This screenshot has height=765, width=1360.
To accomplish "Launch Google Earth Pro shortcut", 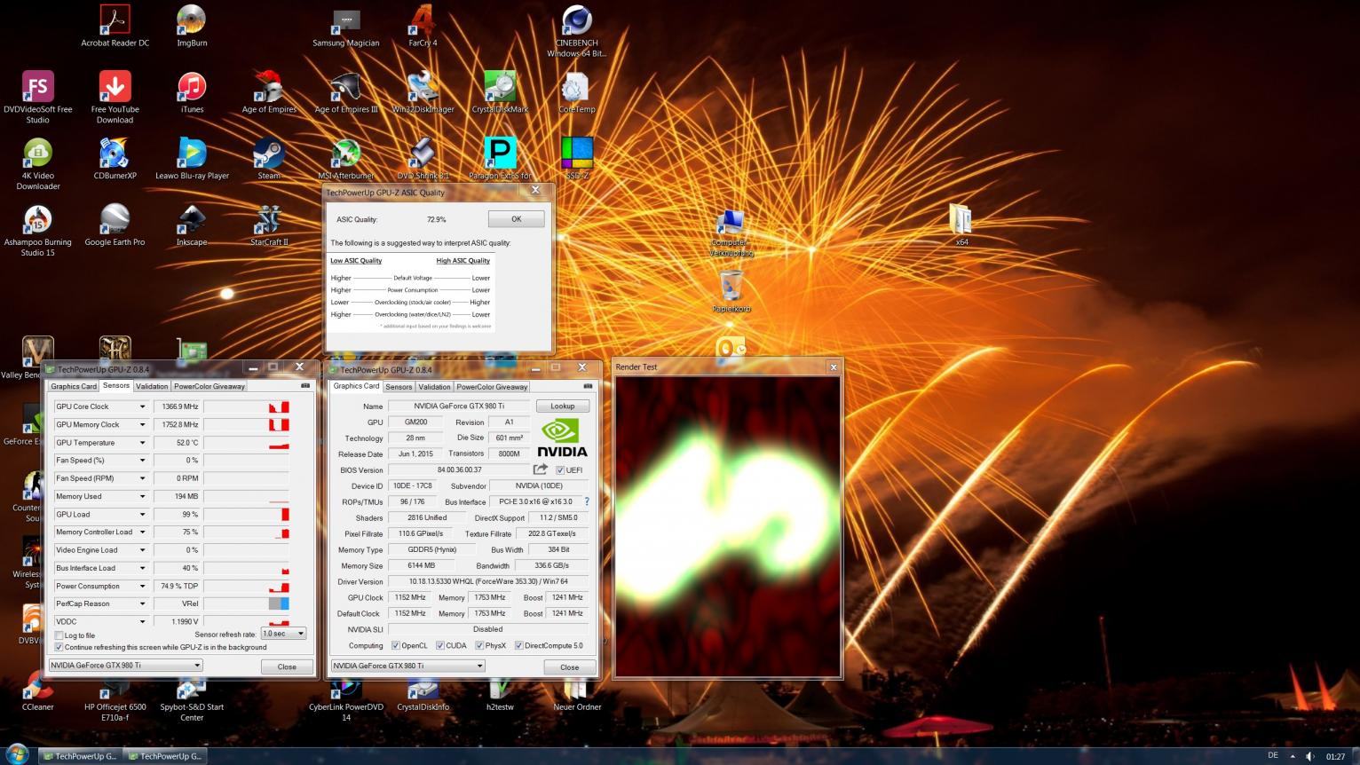I will (x=115, y=225).
